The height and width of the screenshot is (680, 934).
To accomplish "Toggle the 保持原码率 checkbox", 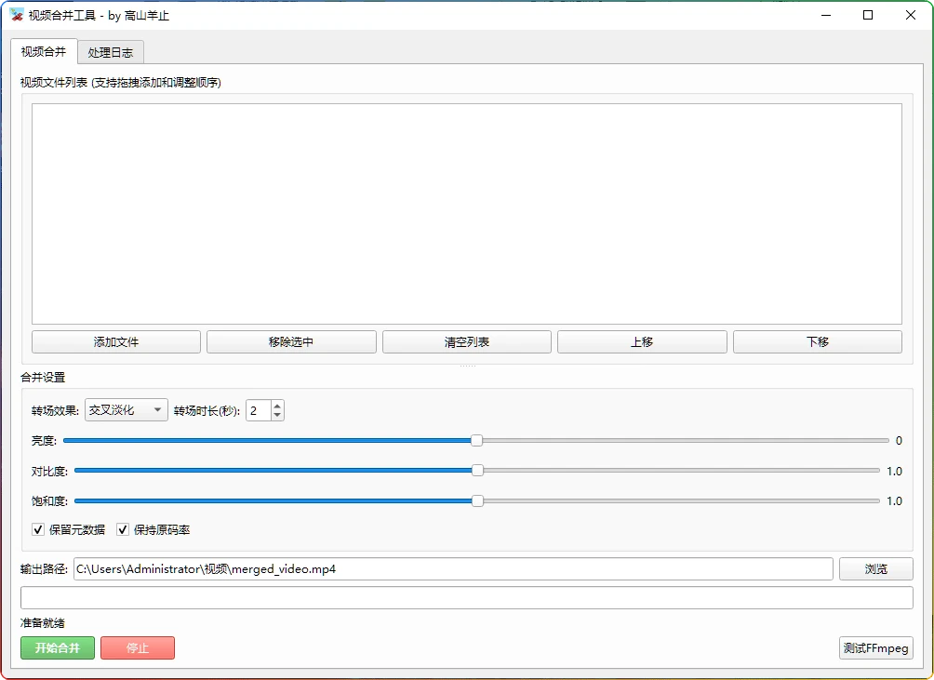I will pyautogui.click(x=123, y=530).
